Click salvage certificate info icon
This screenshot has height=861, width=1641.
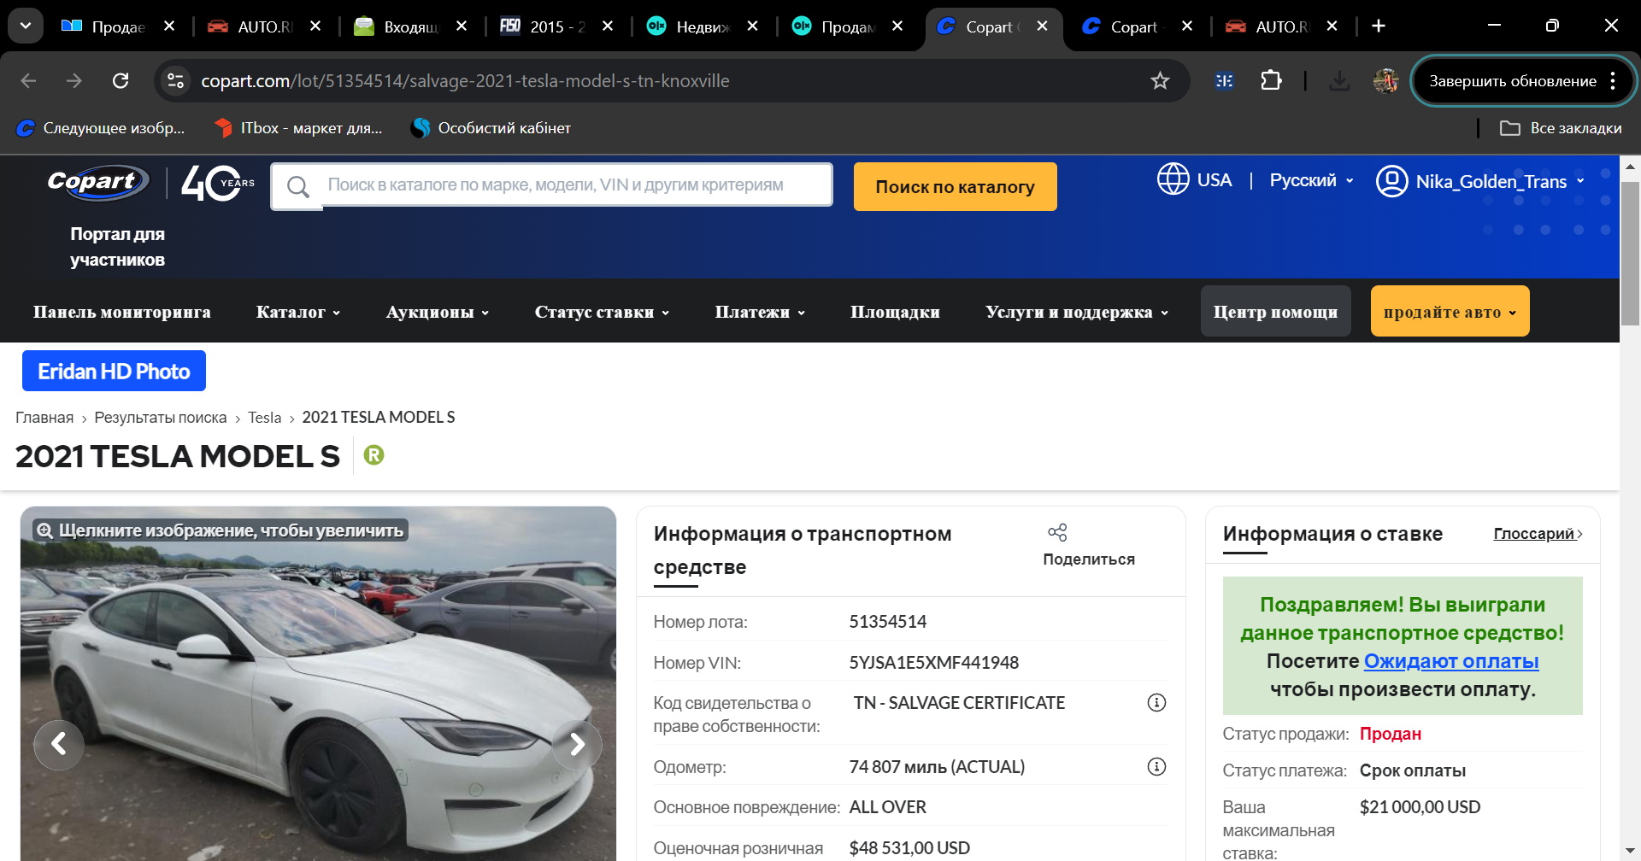(1156, 703)
